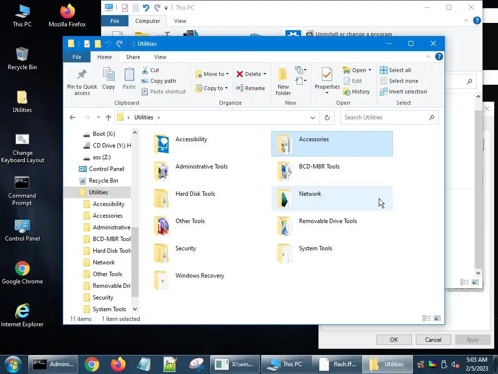Click chevron after Utilities in address bar
Screen dimensions: 498x374
click(159, 118)
